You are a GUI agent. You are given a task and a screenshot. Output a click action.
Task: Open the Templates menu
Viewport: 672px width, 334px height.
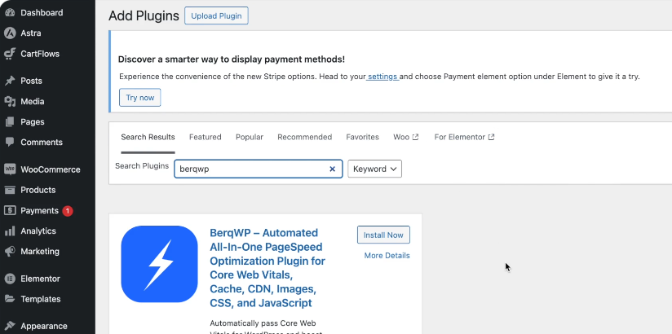pyautogui.click(x=41, y=299)
